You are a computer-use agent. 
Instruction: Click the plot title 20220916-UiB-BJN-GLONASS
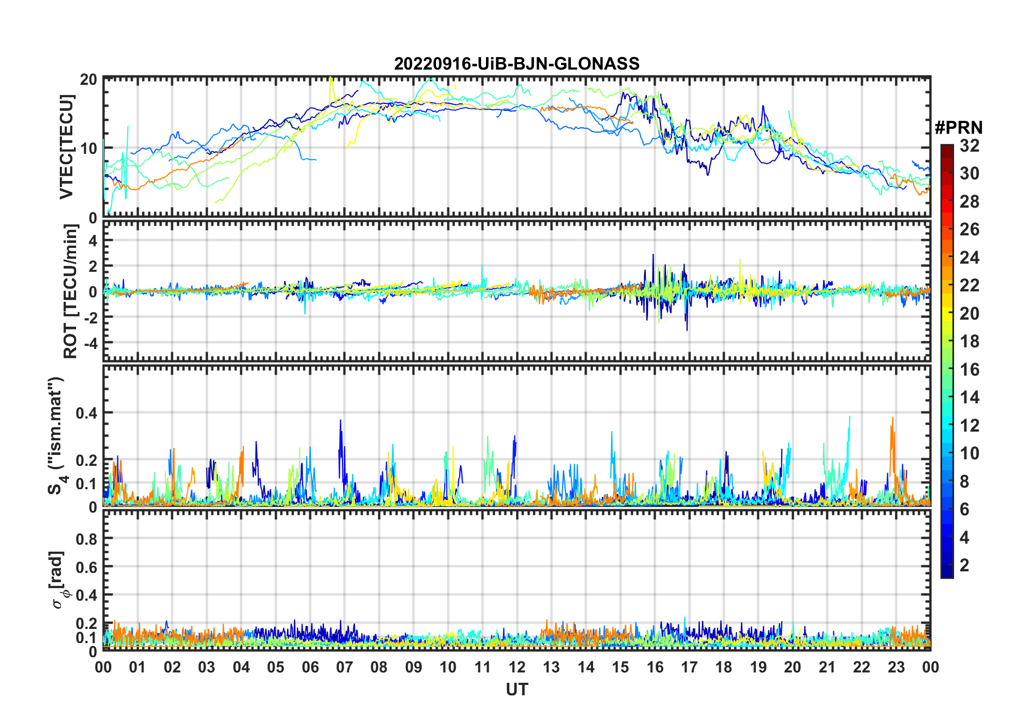[516, 64]
